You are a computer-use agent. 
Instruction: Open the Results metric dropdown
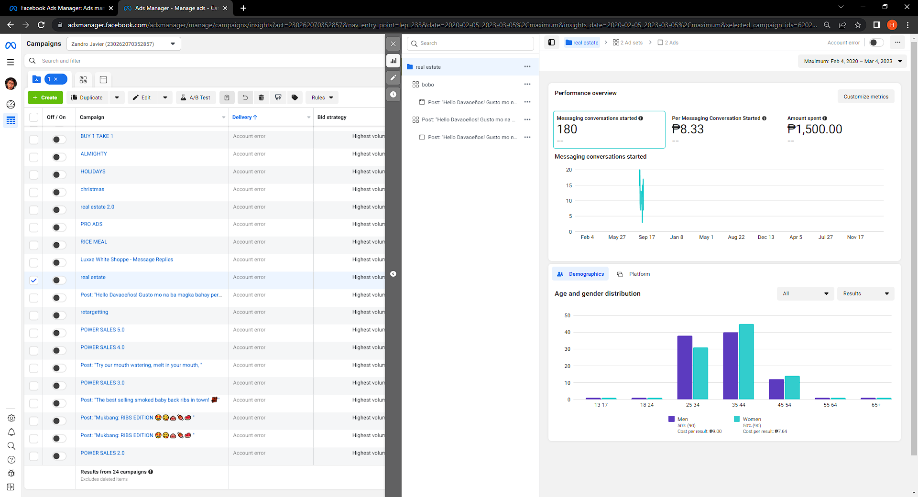[866, 293]
